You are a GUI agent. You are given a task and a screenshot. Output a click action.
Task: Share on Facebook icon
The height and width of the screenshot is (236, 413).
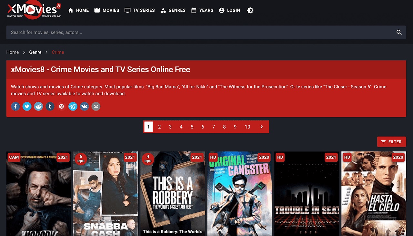coord(15,106)
